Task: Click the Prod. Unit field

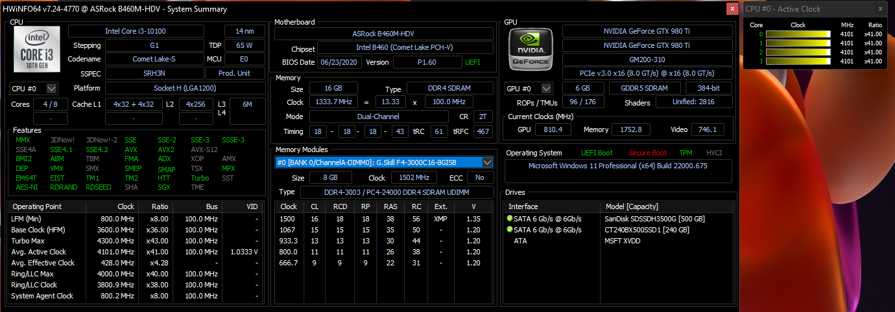Action: point(235,73)
